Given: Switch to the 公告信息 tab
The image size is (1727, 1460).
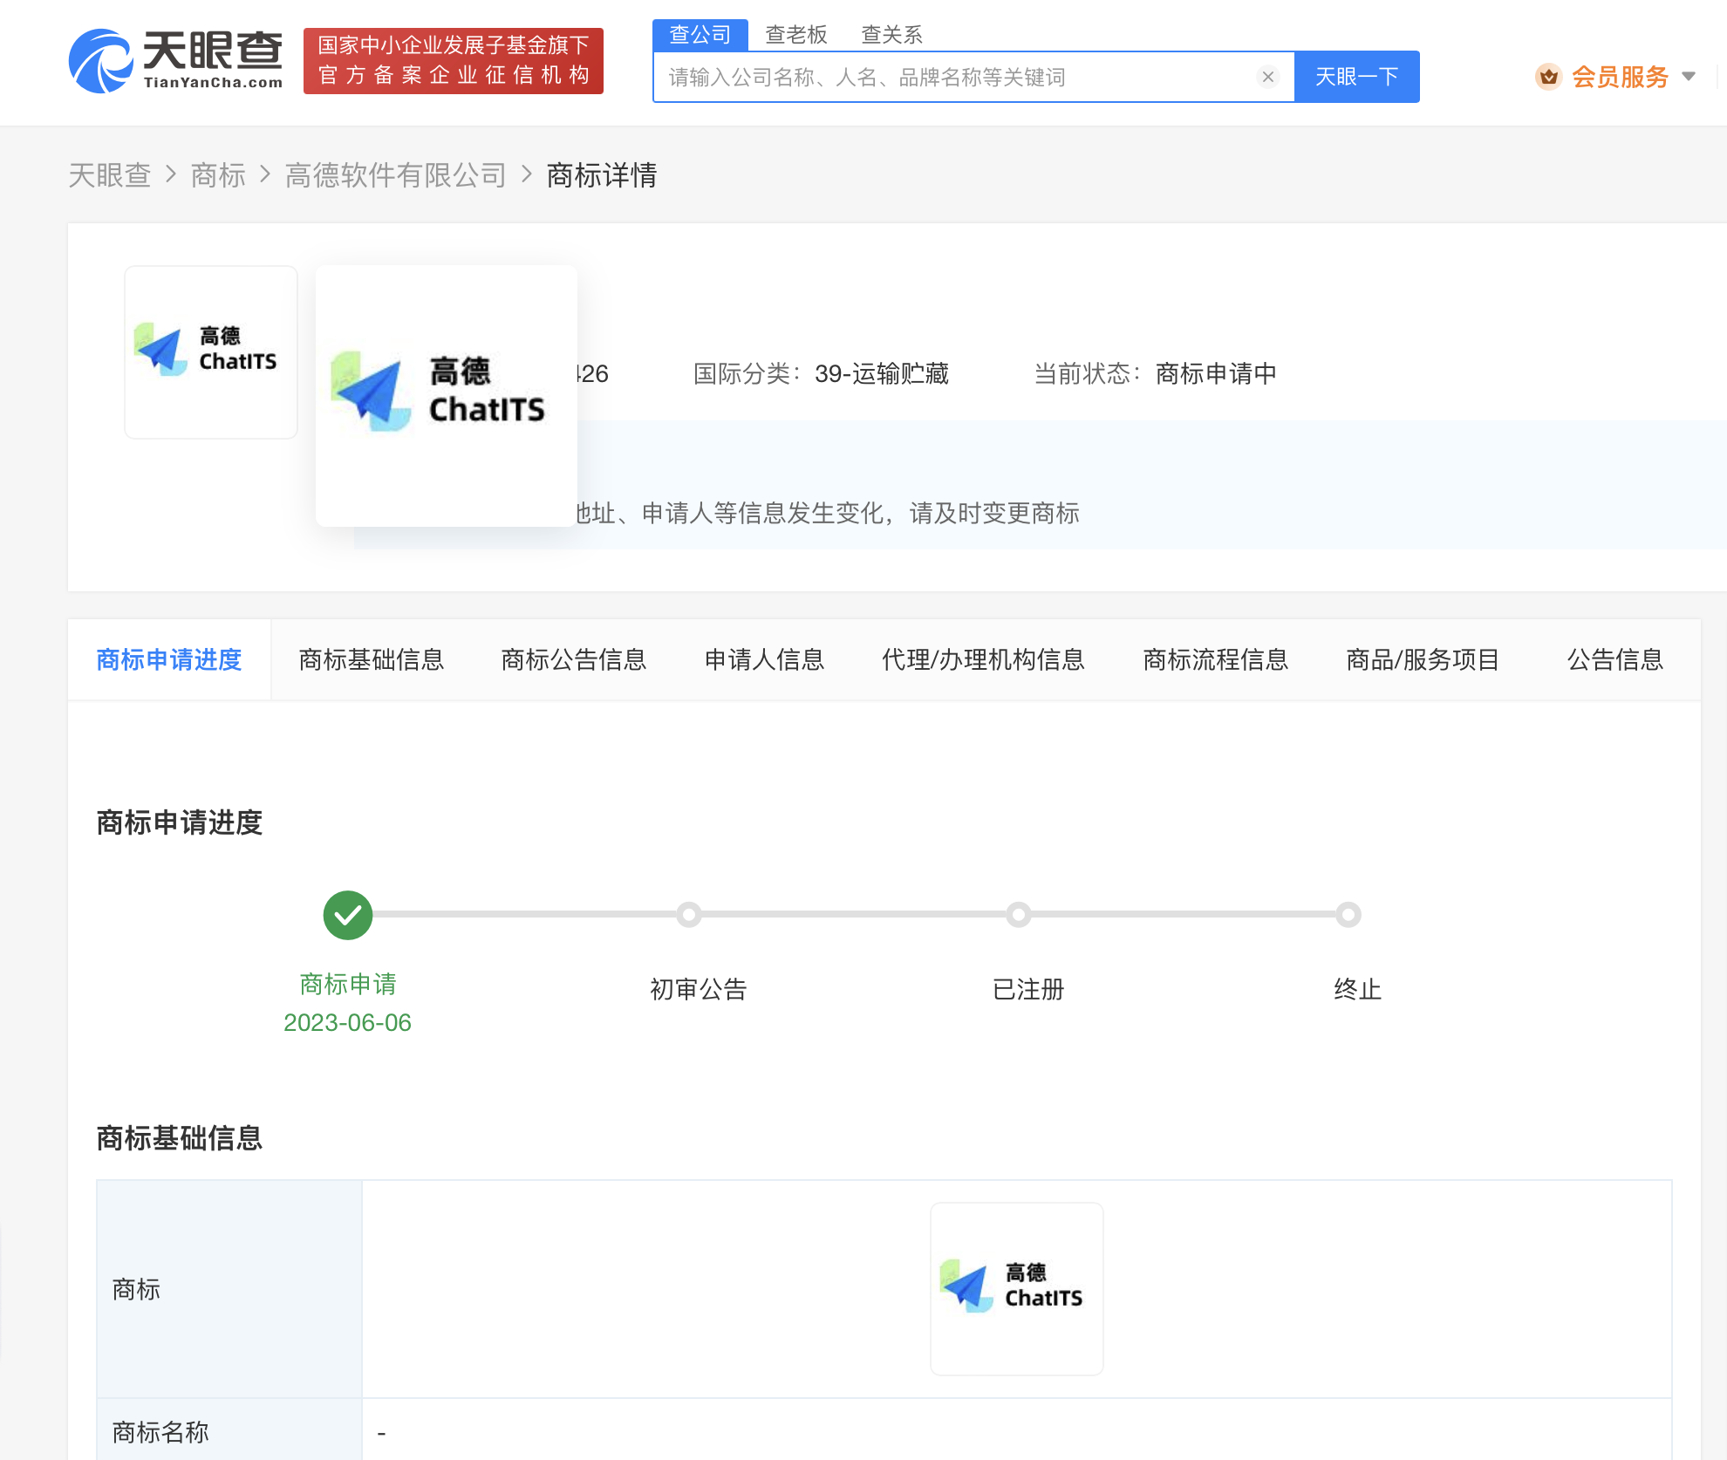Looking at the screenshot, I should (x=1615, y=659).
